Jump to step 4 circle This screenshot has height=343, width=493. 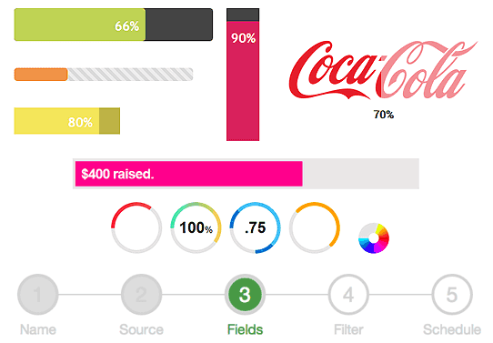(348, 295)
